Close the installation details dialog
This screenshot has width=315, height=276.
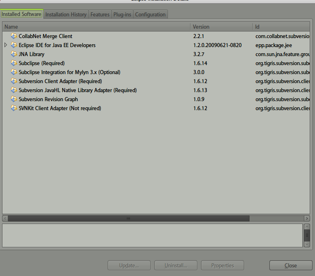(x=291, y=265)
